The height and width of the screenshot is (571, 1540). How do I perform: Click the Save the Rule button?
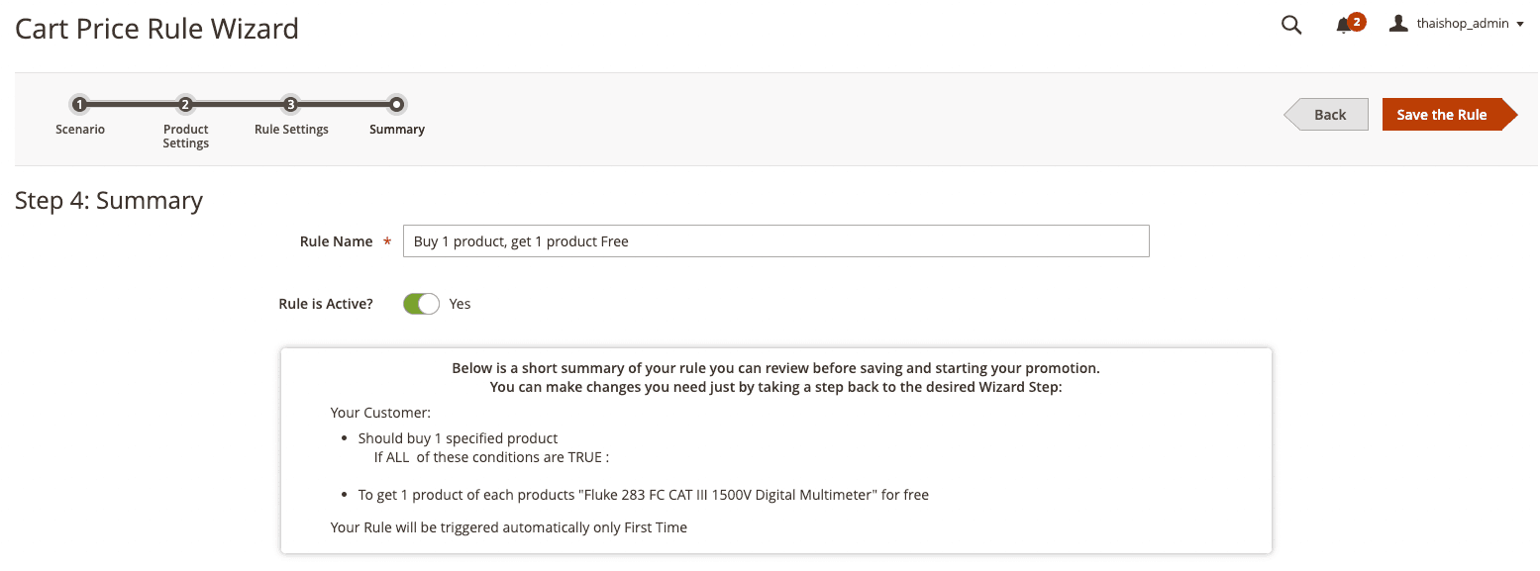[1449, 115]
